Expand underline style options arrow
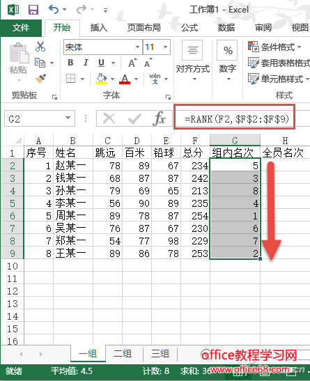The height and width of the screenshot is (381, 310). 114,63
